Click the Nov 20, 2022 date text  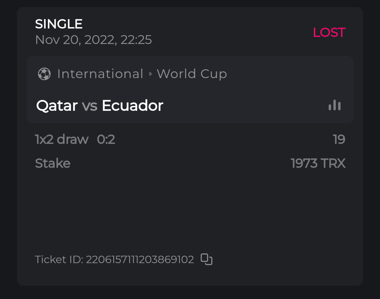(76, 40)
